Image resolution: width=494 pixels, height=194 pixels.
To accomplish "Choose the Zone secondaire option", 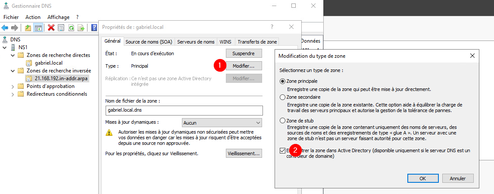I will point(283,97).
